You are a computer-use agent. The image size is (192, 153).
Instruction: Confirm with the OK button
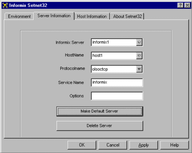pyautogui.click(x=82, y=145)
